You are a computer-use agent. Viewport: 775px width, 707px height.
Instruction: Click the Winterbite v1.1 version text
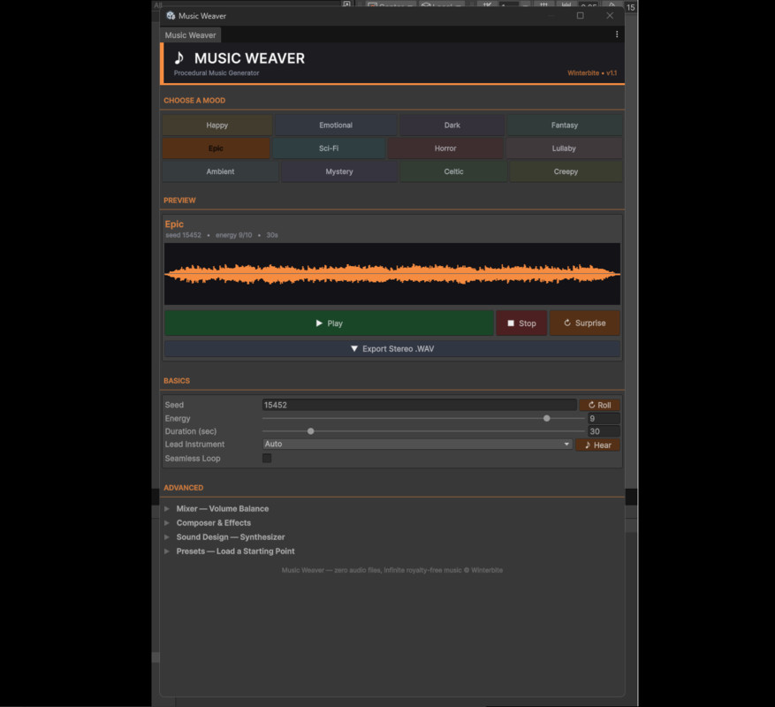click(x=591, y=73)
